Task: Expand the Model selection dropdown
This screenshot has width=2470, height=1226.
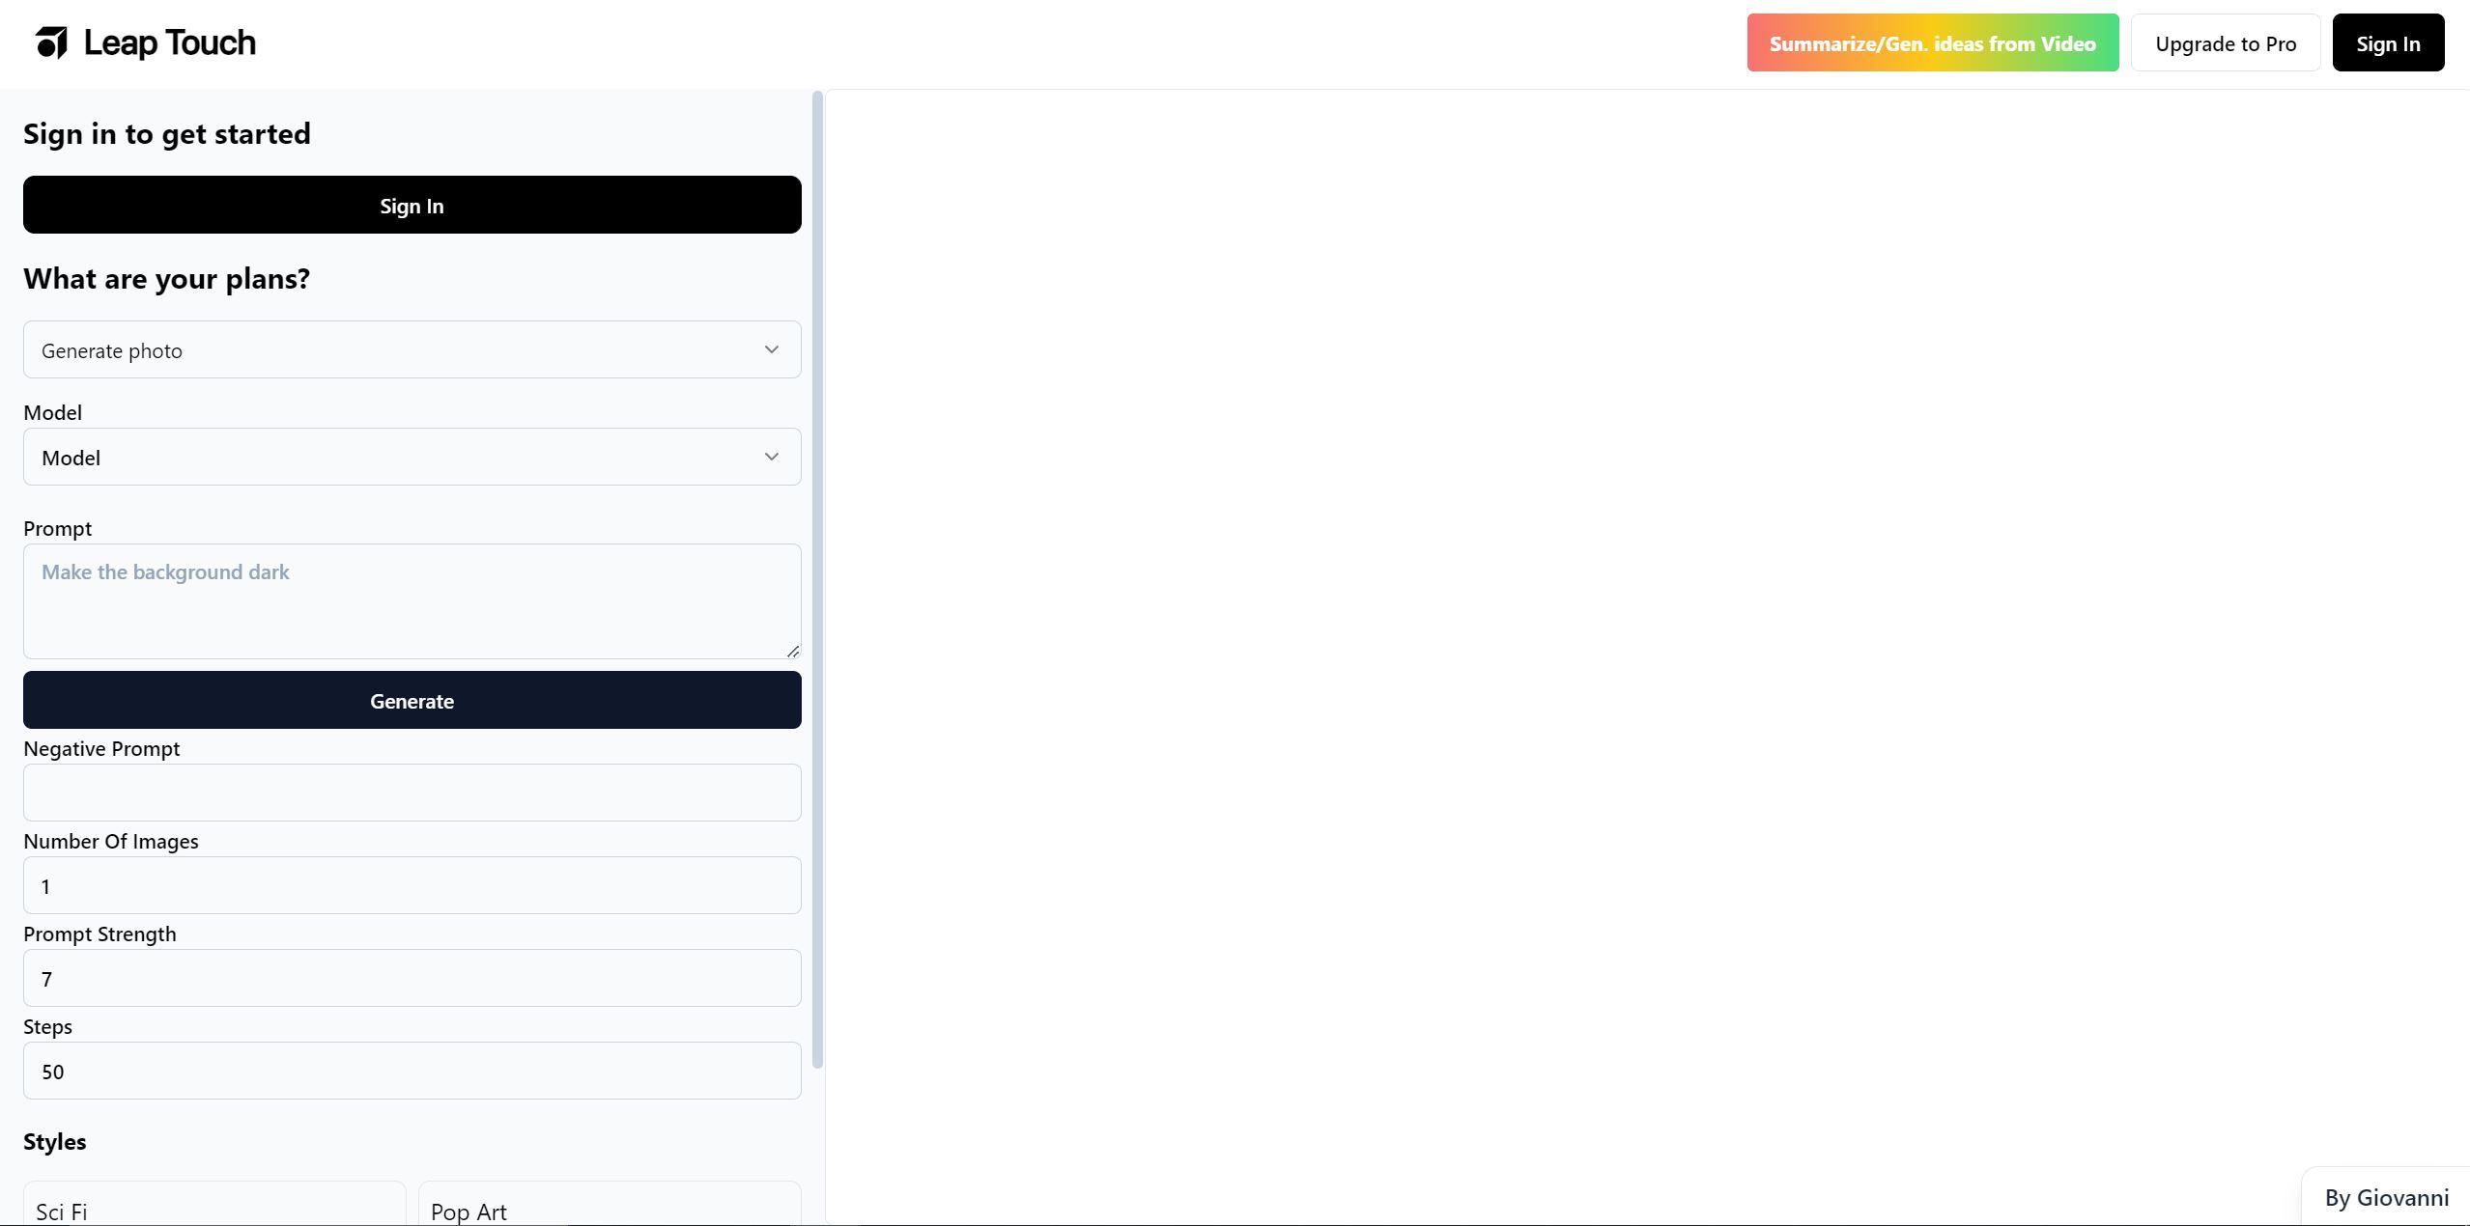Action: point(412,457)
